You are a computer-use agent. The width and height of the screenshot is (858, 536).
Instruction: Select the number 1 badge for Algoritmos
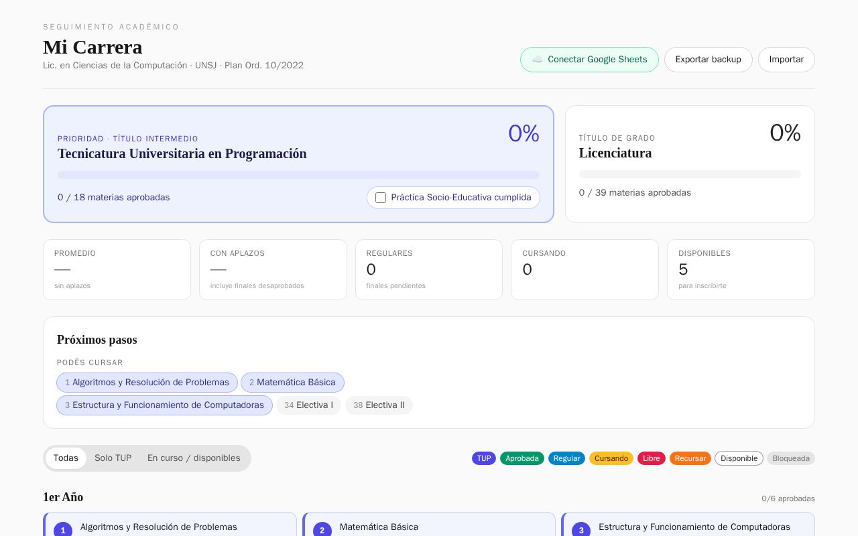point(63,531)
